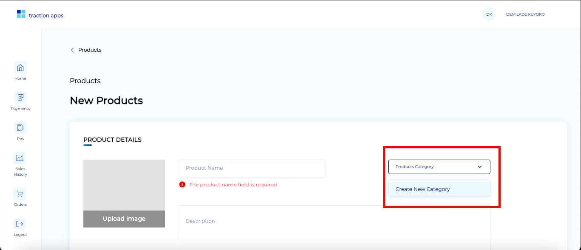Screen dimensions: 581x250
Task: Click the red error info icon
Action: (x=182, y=184)
